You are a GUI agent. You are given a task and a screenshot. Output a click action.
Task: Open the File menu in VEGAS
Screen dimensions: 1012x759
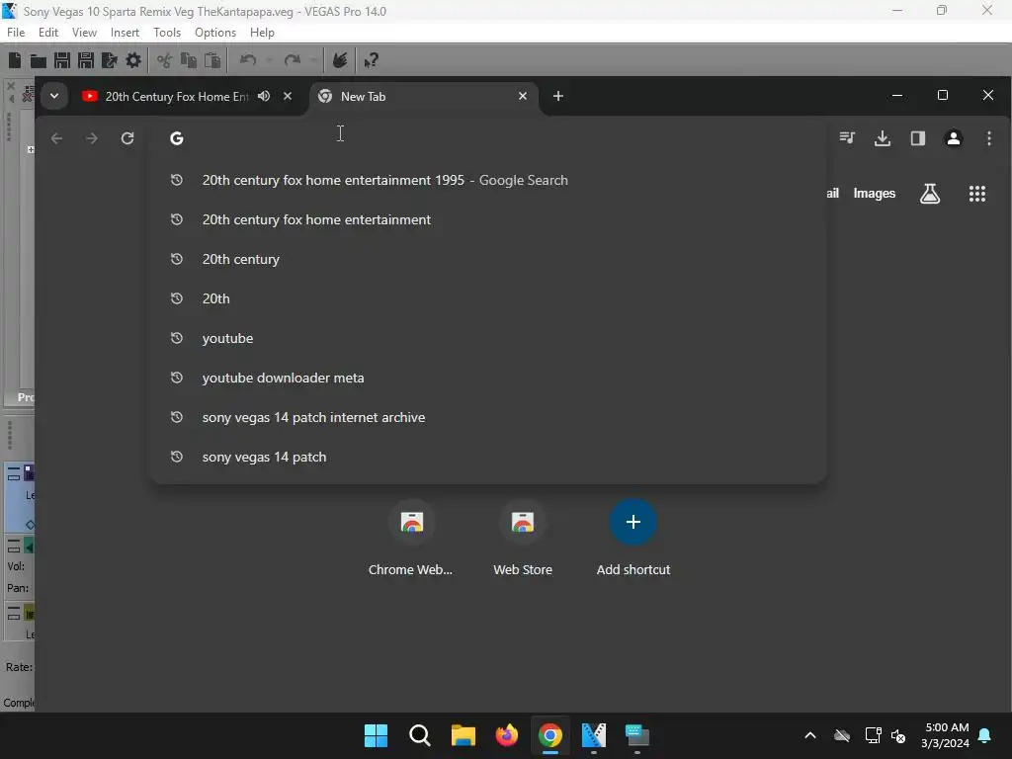(x=16, y=33)
